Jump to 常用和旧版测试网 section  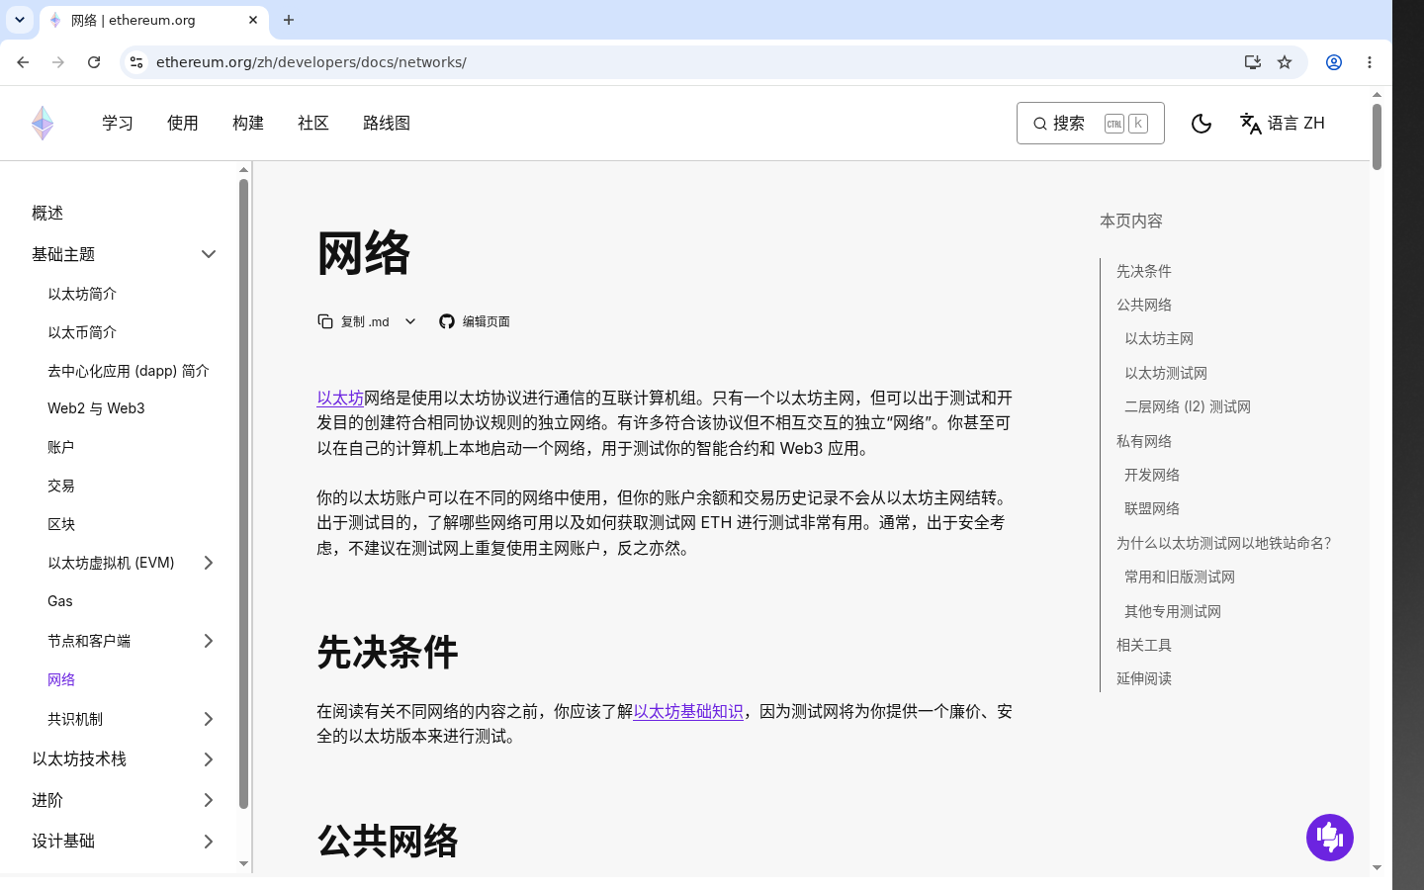(x=1180, y=577)
